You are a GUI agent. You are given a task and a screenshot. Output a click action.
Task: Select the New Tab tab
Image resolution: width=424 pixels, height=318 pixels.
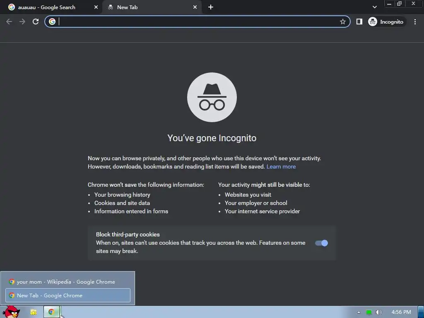point(152,7)
